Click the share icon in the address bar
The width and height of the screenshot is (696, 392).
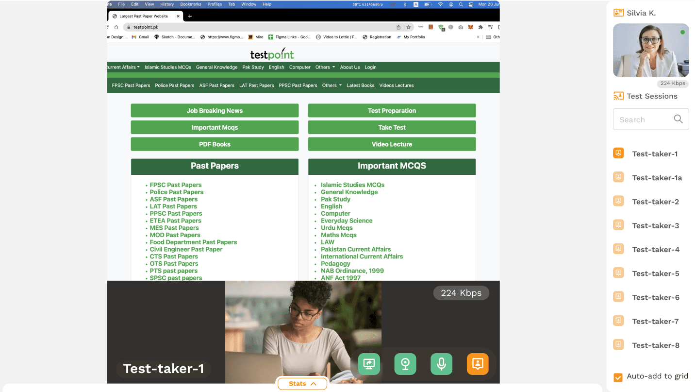click(398, 27)
